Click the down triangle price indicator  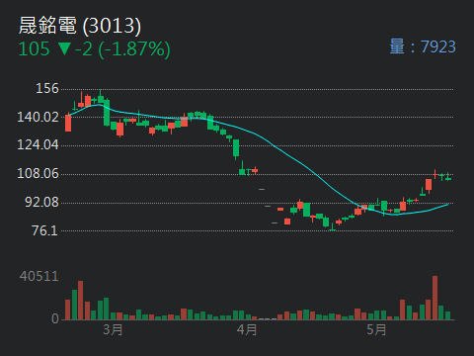click(x=64, y=48)
